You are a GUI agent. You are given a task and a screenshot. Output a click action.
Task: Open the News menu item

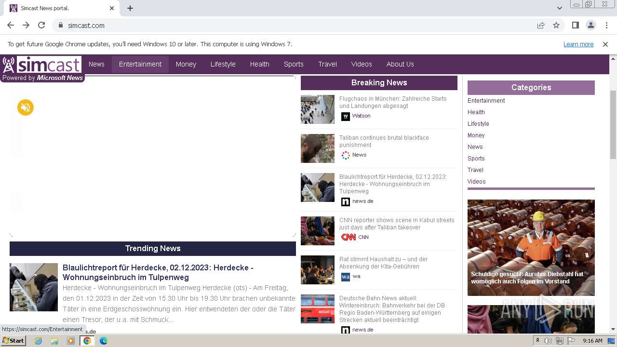pyautogui.click(x=96, y=64)
